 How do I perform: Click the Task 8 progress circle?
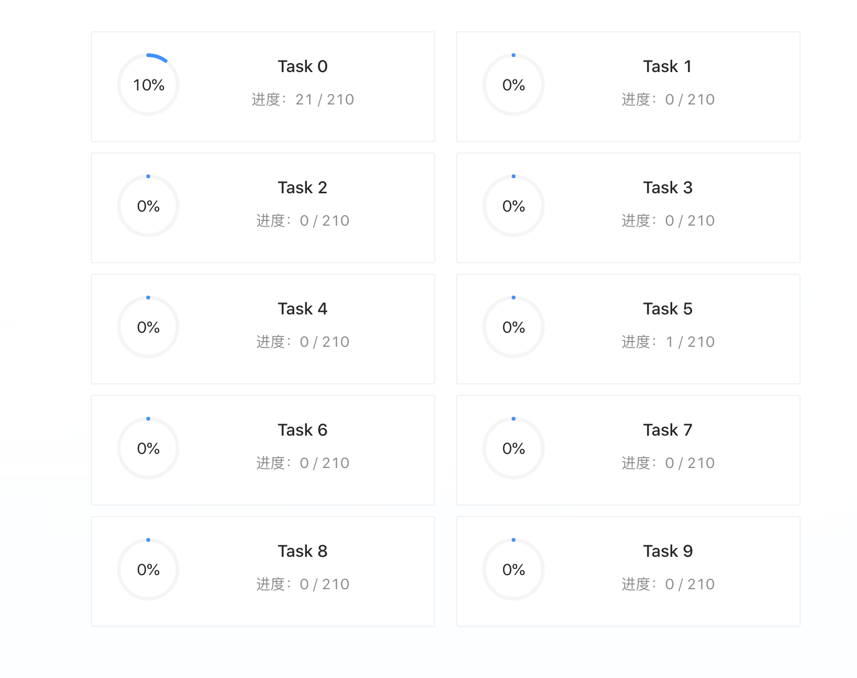click(x=148, y=569)
